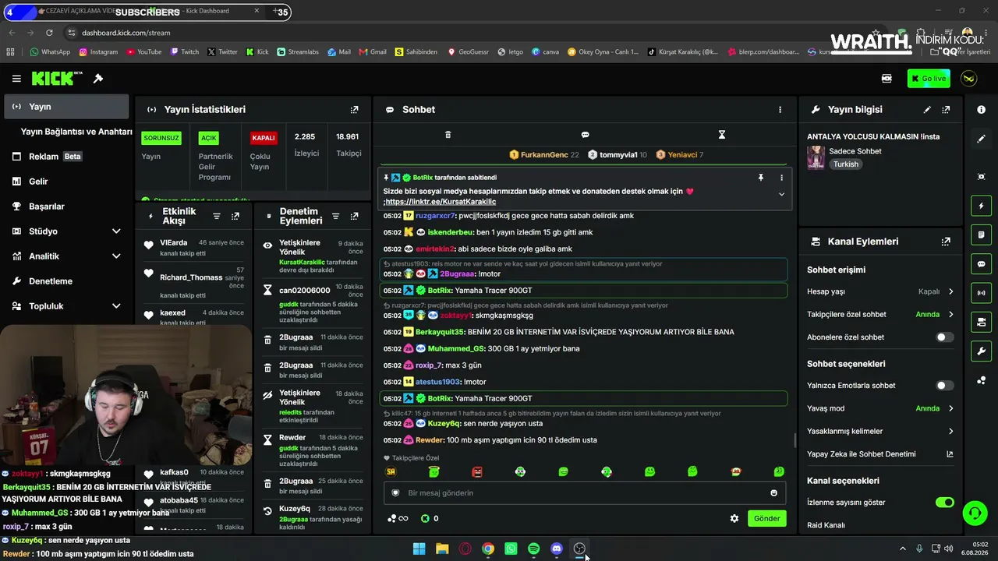998x561 pixels.
Task: Click the speech bubble icon in the chat toolbar
Action: 585,135
